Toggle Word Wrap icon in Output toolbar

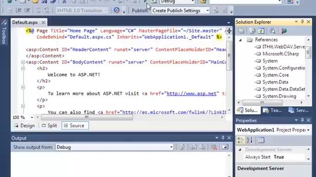coord(225,147)
